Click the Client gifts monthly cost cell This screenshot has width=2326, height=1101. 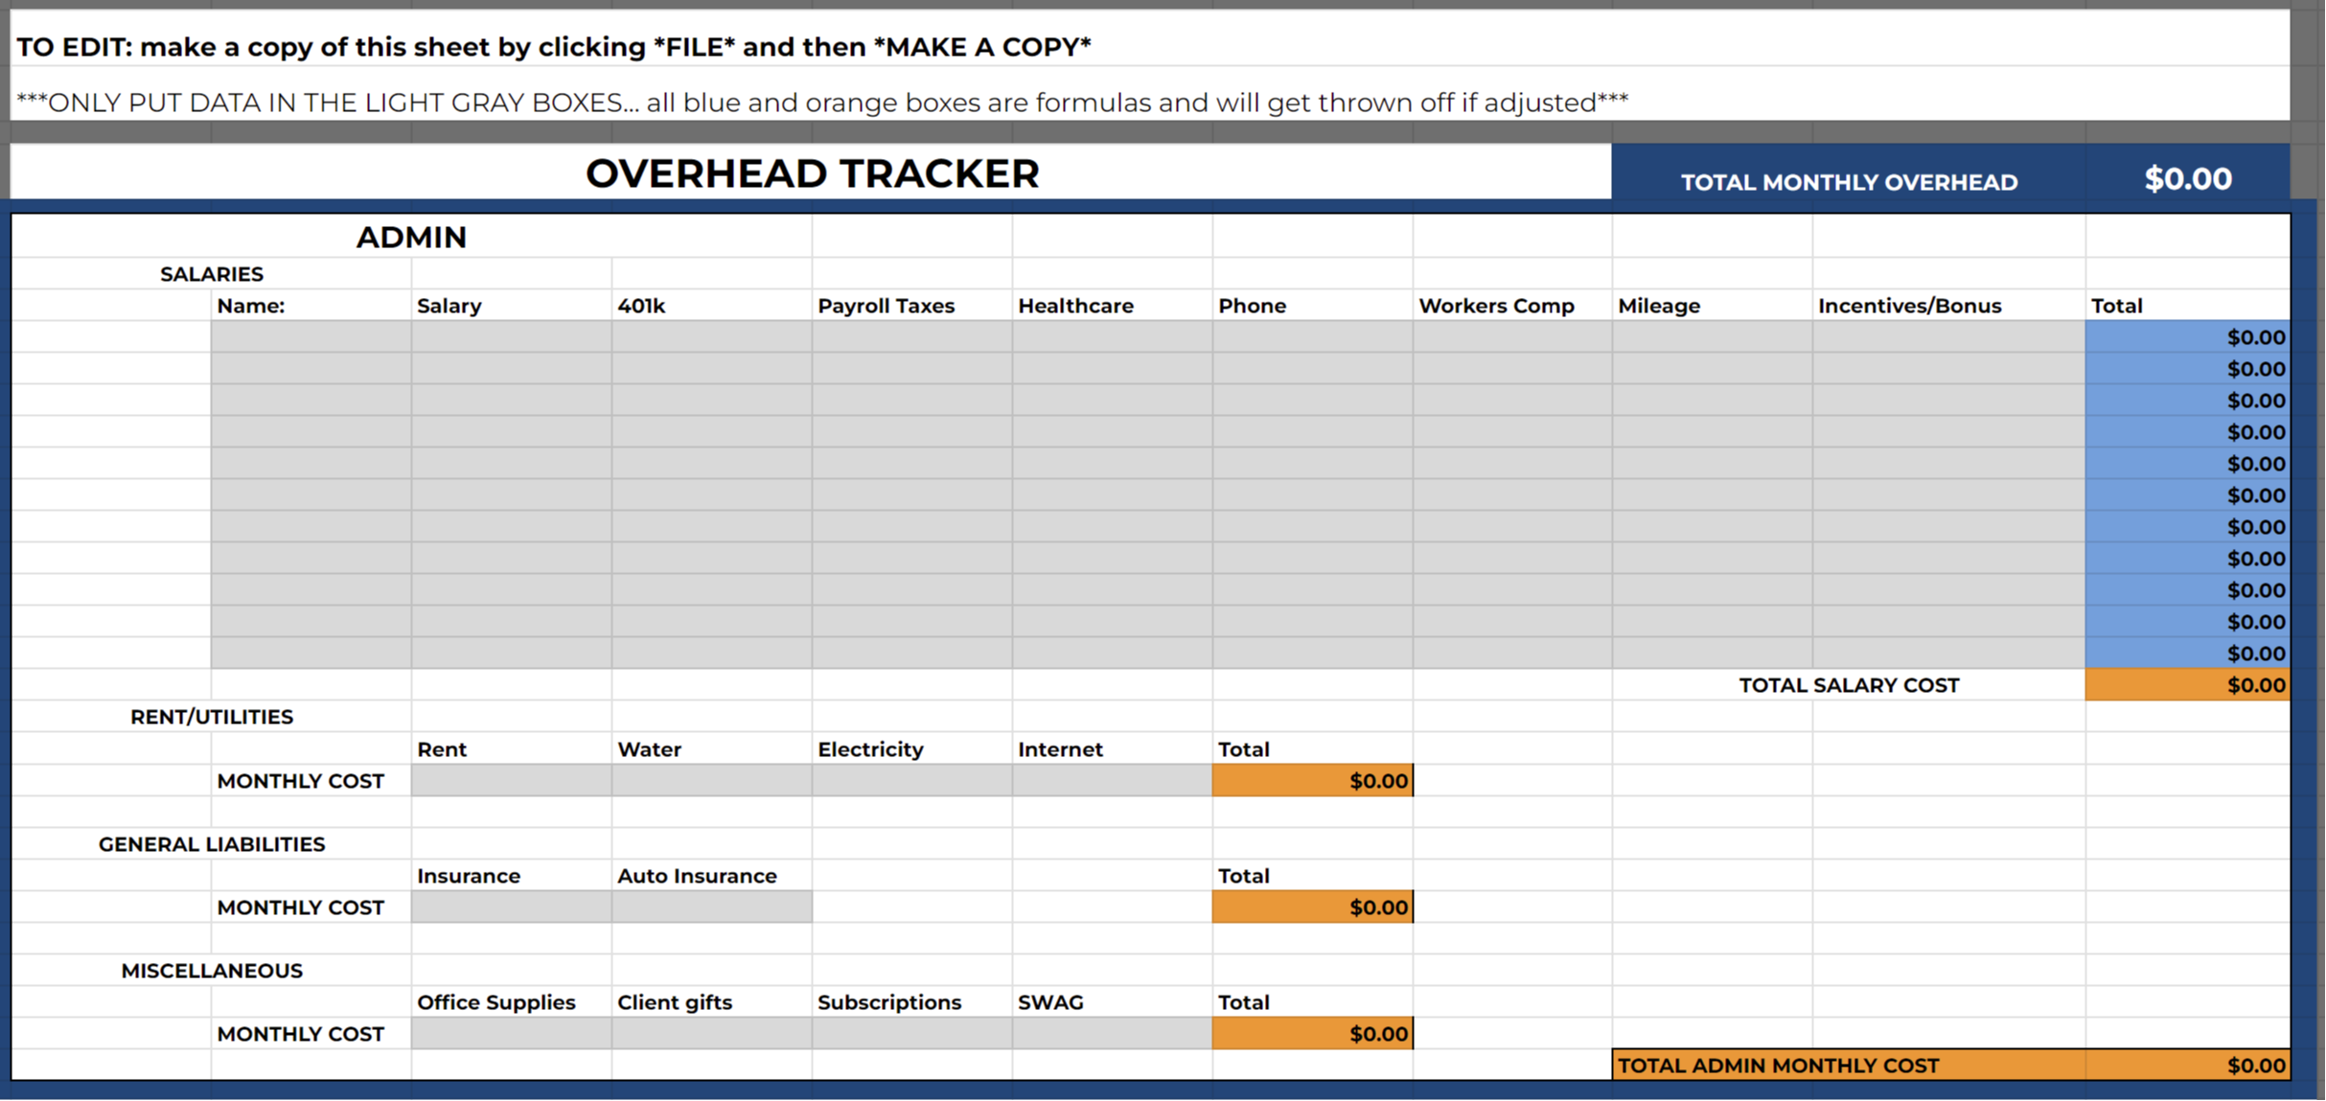click(711, 1033)
